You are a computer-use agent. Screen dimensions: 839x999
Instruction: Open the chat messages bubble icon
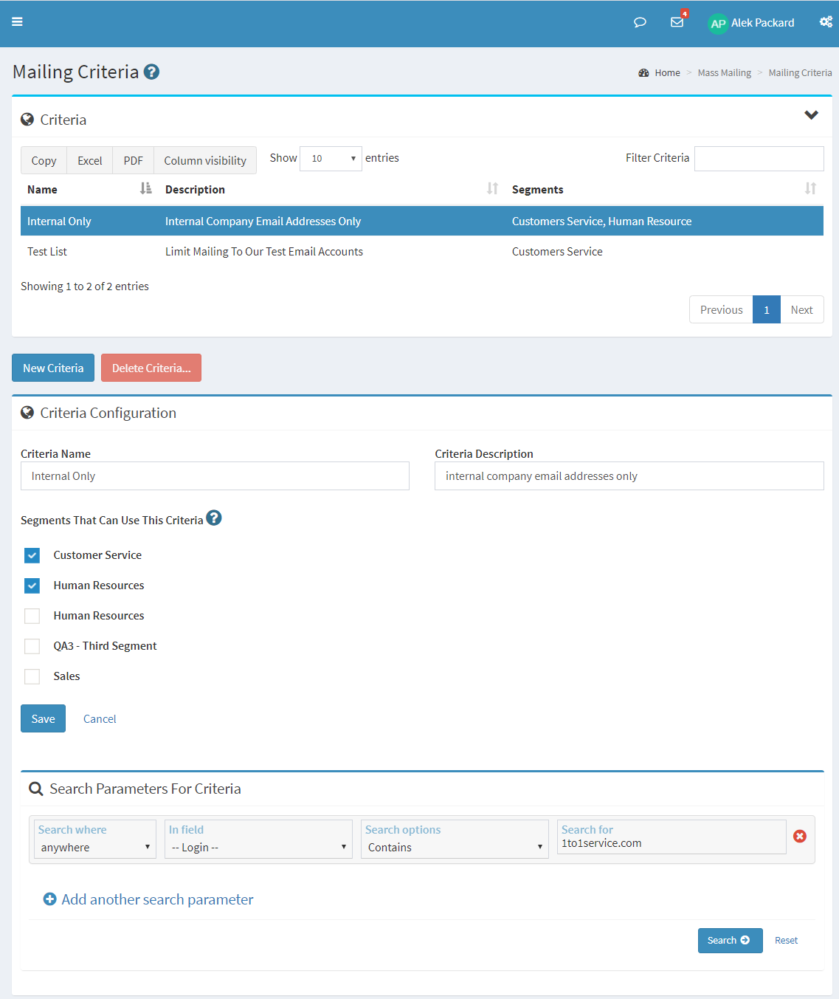coord(640,22)
